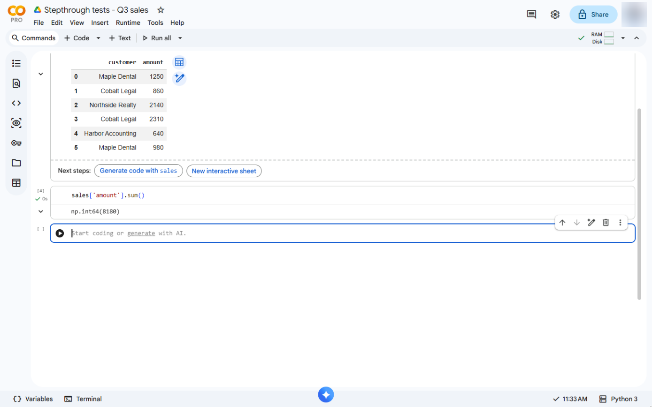Click Generate code with sales
The height and width of the screenshot is (407, 652).
point(138,171)
